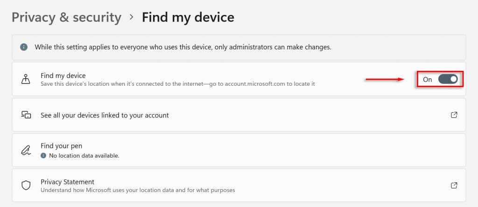Toggle the Find my device switch
Image resolution: width=478 pixels, height=207 pixels.
coord(448,79)
